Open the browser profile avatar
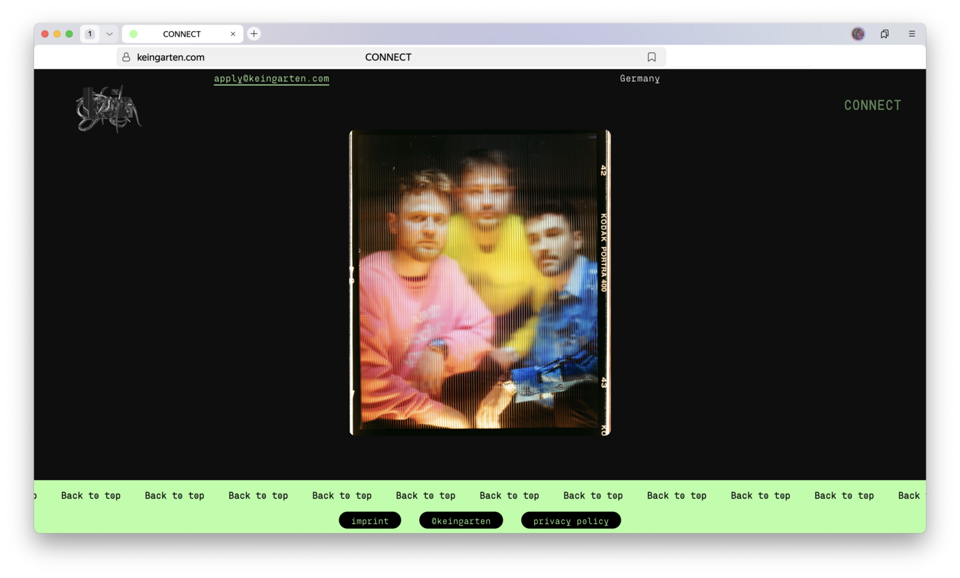Viewport: 960px width, 578px height. coord(858,34)
